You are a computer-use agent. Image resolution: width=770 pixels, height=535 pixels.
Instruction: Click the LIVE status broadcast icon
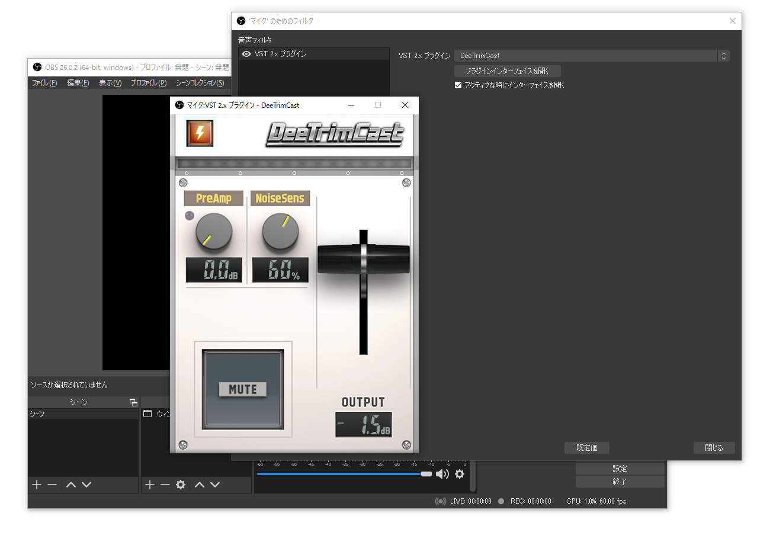pos(440,501)
